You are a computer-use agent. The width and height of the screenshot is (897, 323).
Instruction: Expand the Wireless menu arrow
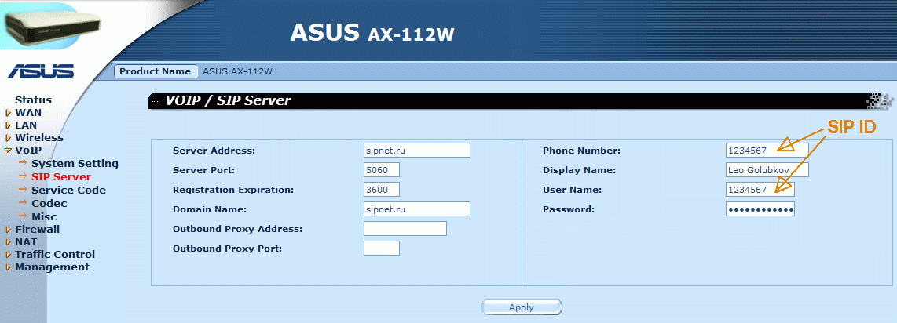9,138
